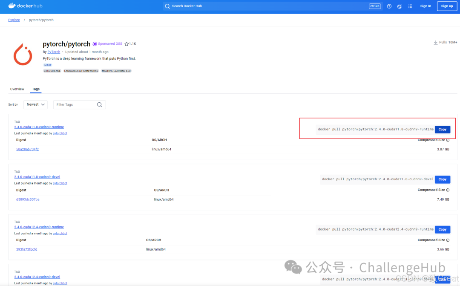Select the Tags tab
Viewport: 460px width, 286px height.
pos(36,89)
